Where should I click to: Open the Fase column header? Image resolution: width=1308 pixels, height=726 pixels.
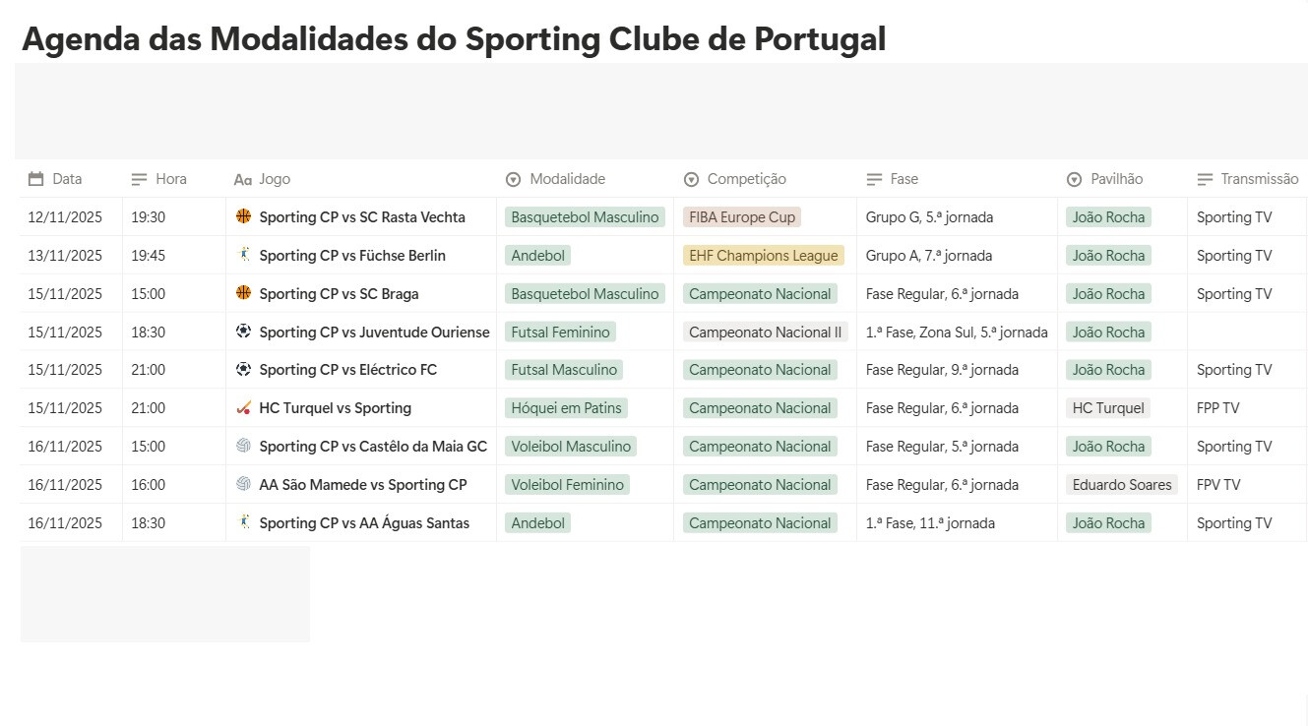click(903, 179)
